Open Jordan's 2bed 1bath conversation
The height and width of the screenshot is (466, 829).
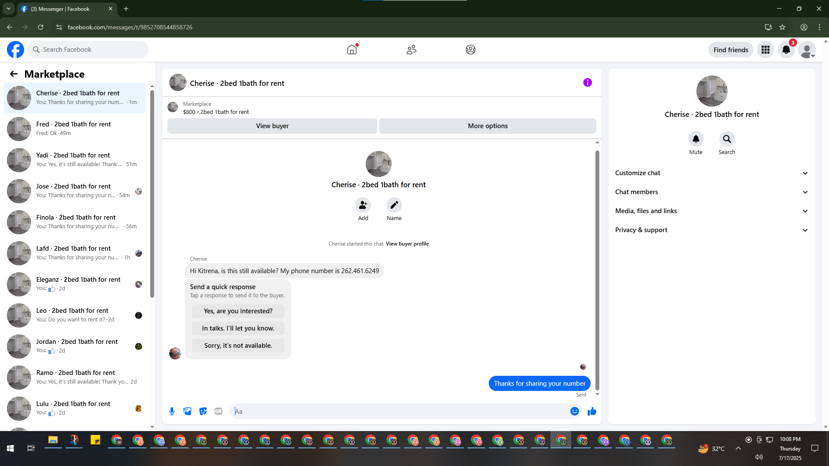pos(74,346)
